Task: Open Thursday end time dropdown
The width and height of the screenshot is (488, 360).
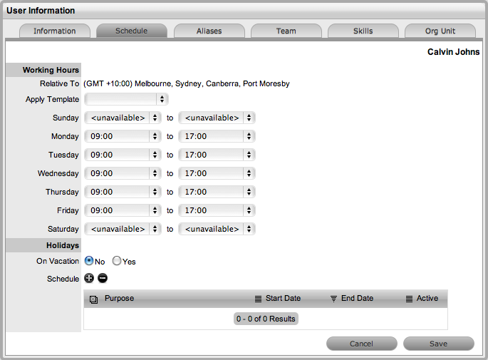Action: click(x=217, y=192)
